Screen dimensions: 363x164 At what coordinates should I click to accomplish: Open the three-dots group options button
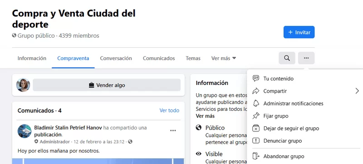[x=306, y=58]
